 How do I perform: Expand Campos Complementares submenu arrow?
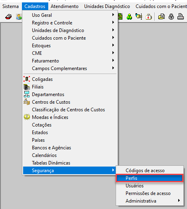coord(113,68)
